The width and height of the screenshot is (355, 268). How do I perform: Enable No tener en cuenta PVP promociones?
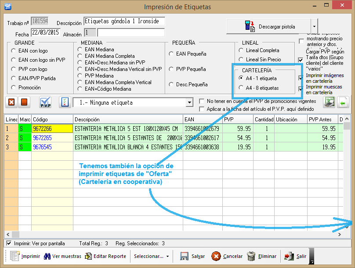click(x=202, y=101)
